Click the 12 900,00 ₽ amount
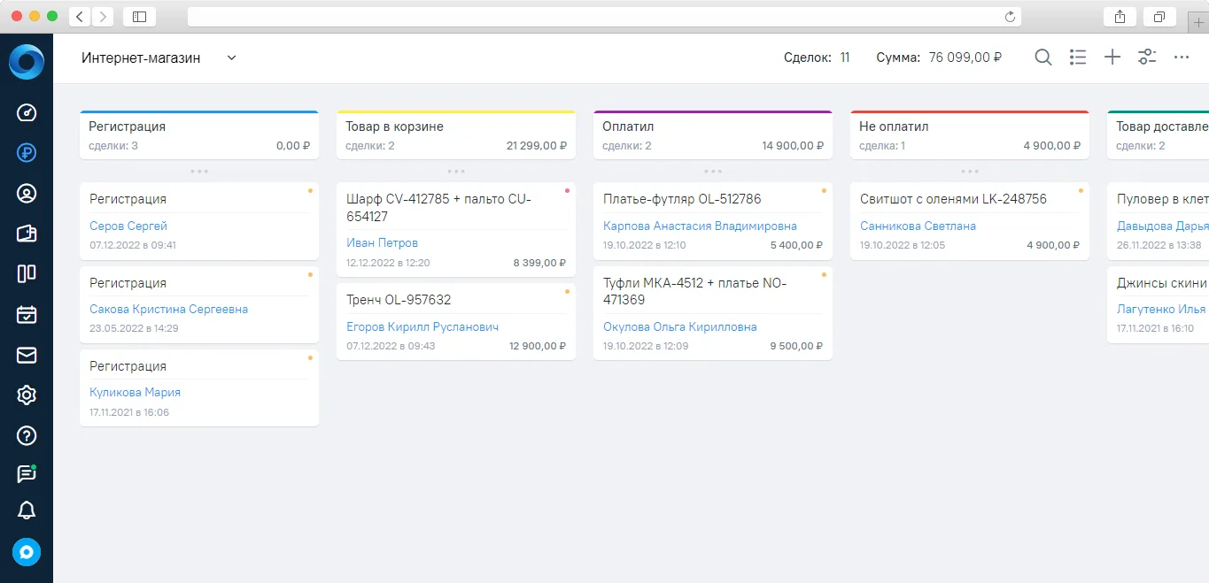Image resolution: width=1209 pixels, height=583 pixels. 538,346
